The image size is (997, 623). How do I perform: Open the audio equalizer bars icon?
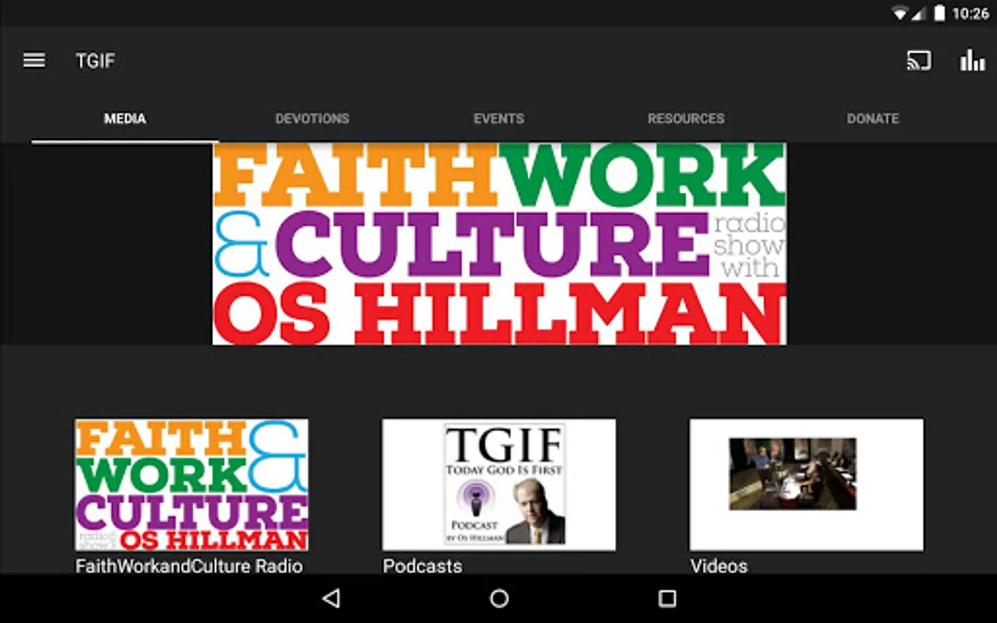tap(972, 61)
